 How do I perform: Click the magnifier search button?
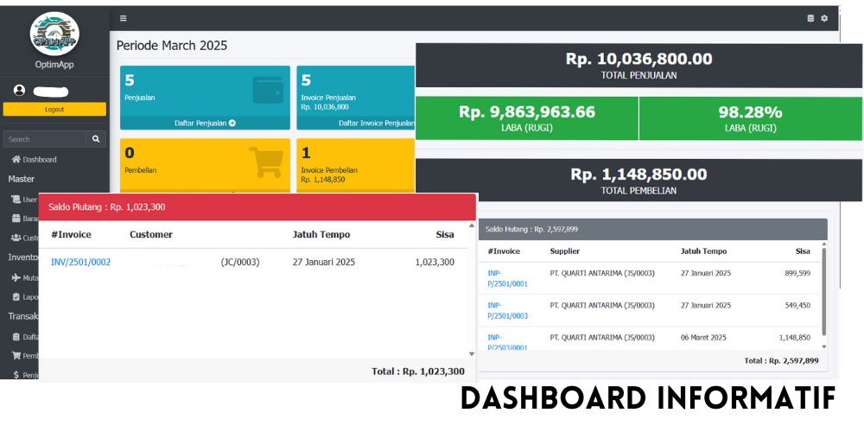(96, 139)
